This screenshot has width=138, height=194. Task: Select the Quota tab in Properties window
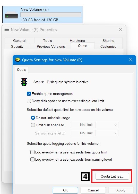(83, 46)
